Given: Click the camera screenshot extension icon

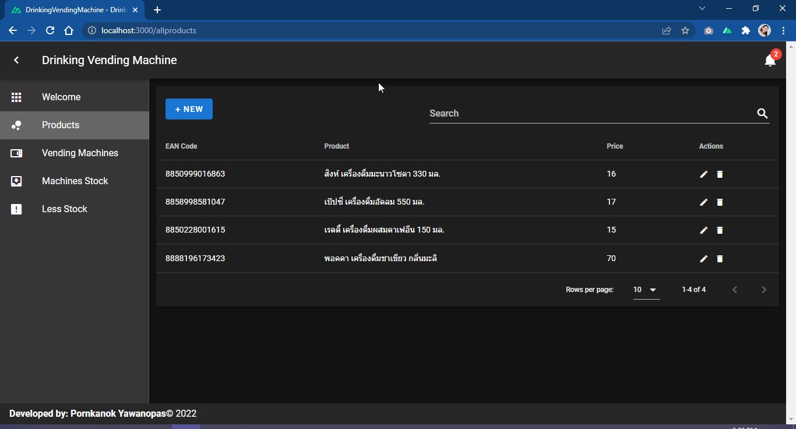Looking at the screenshot, I should pos(709,30).
